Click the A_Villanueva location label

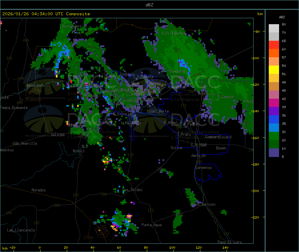tap(173, 33)
